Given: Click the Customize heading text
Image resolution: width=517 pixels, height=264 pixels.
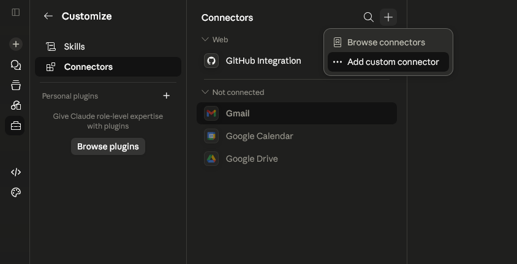Looking at the screenshot, I should click(87, 16).
